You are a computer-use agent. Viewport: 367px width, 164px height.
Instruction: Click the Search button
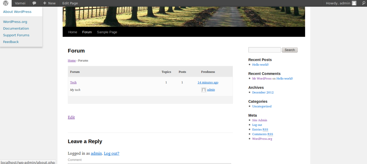[x=290, y=50]
